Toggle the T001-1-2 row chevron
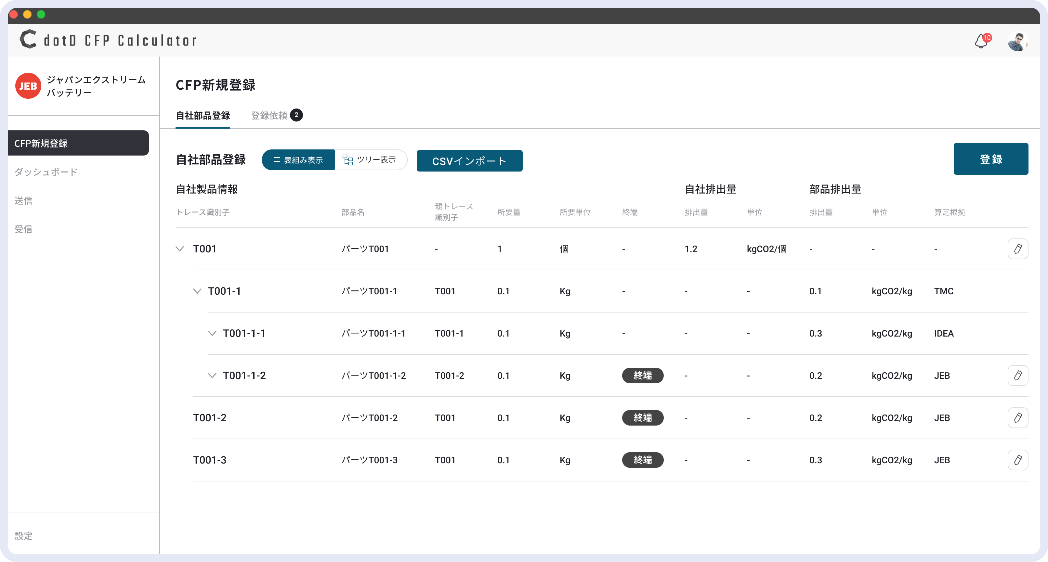1048x562 pixels. tap(212, 375)
